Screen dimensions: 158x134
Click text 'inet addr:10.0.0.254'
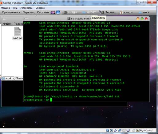tap(55, 56)
